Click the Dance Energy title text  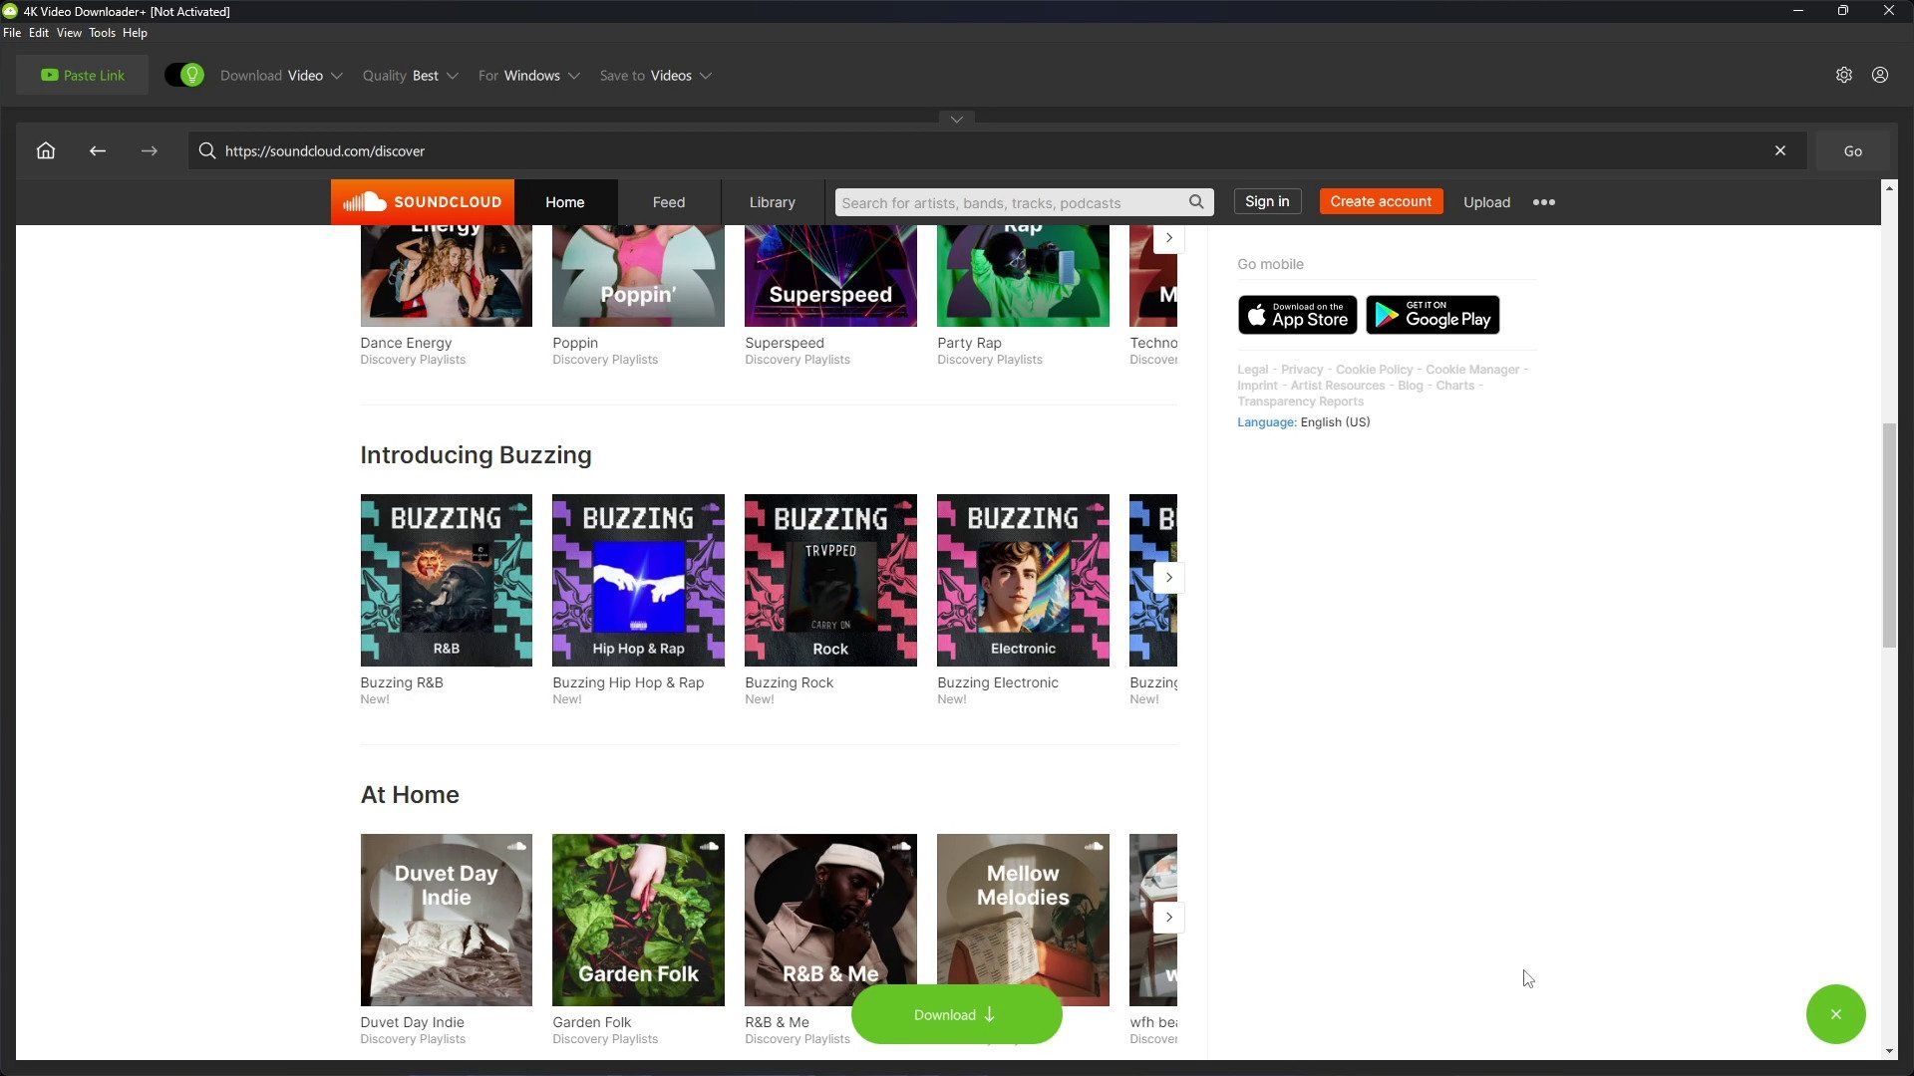point(406,343)
